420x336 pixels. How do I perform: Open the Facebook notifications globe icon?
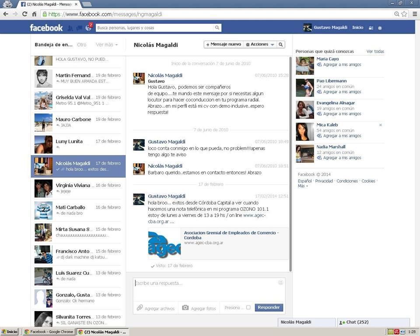(x=88, y=28)
